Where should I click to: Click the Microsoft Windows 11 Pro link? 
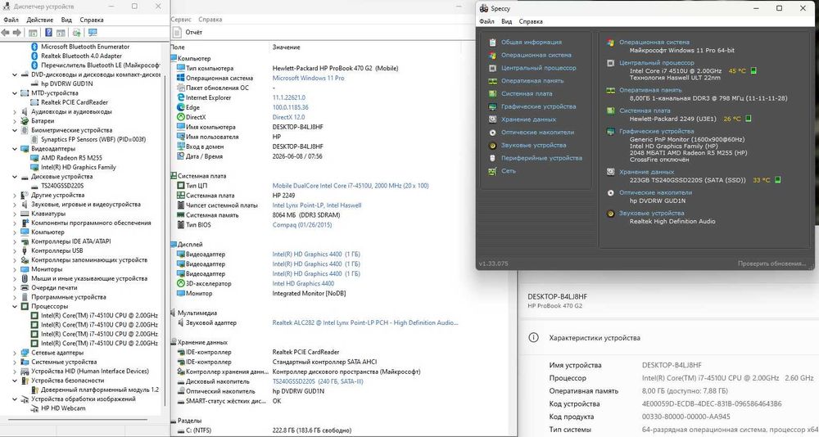(308, 78)
